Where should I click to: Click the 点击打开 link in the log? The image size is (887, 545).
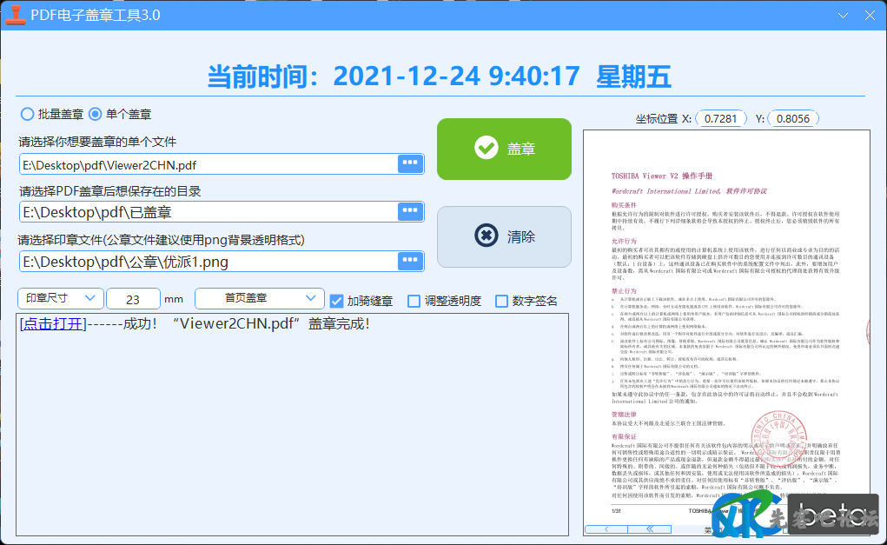click(x=53, y=324)
